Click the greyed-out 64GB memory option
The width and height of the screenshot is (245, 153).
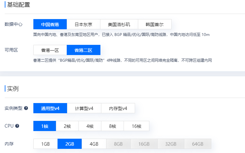(x=198, y=144)
